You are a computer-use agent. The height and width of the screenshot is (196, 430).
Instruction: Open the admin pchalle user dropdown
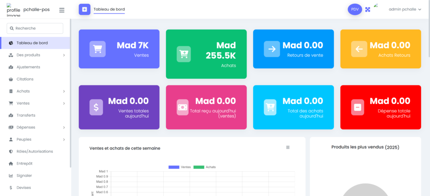click(405, 9)
